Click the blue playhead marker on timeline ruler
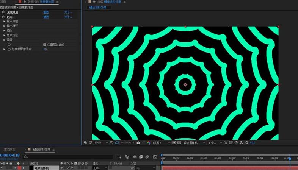 (290, 158)
